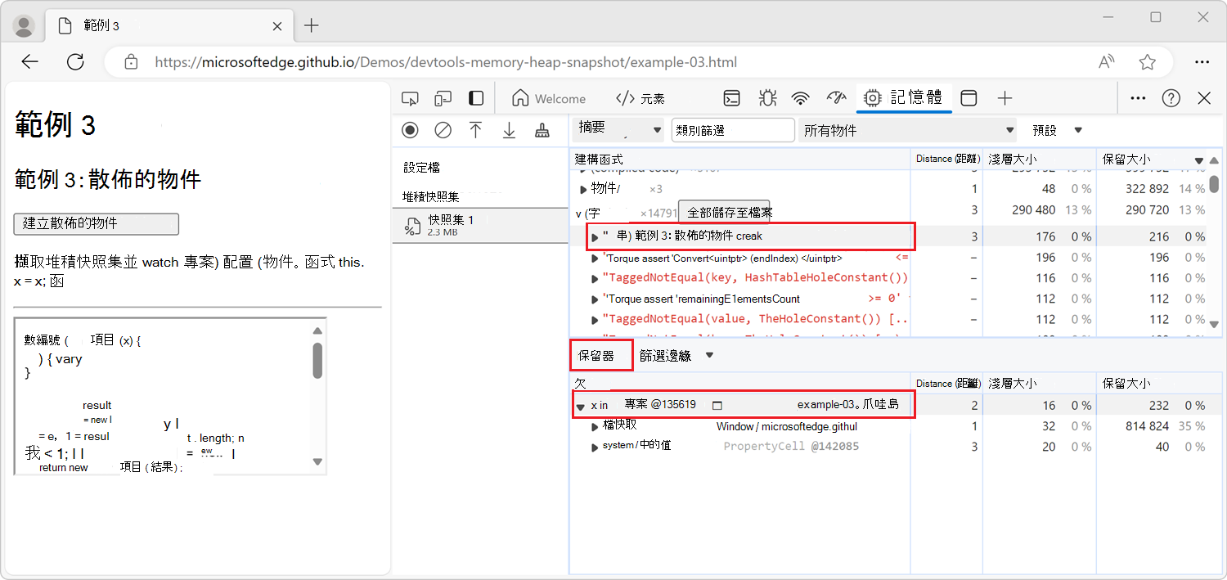Click 建立散佈的物件 button
The width and height of the screenshot is (1227, 580).
pos(97,223)
